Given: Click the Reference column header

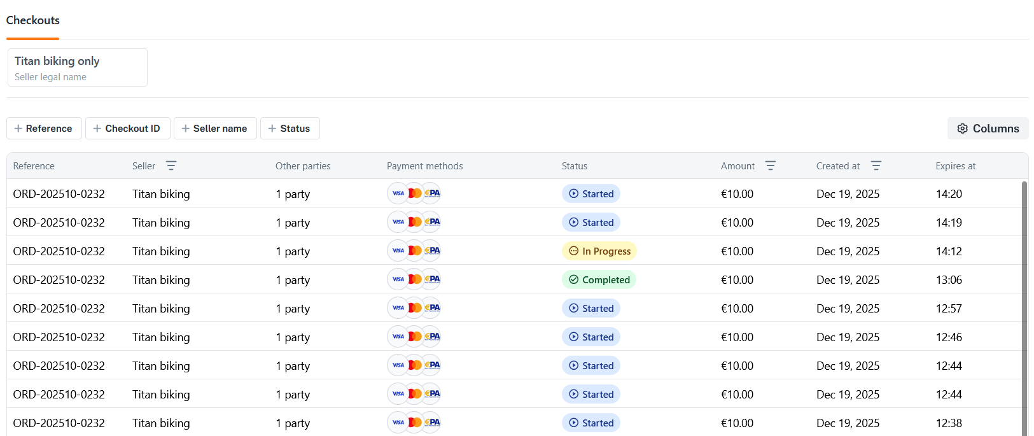Looking at the screenshot, I should point(34,166).
